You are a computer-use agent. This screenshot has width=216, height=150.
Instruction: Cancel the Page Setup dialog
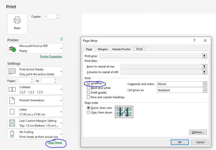coord(200,142)
